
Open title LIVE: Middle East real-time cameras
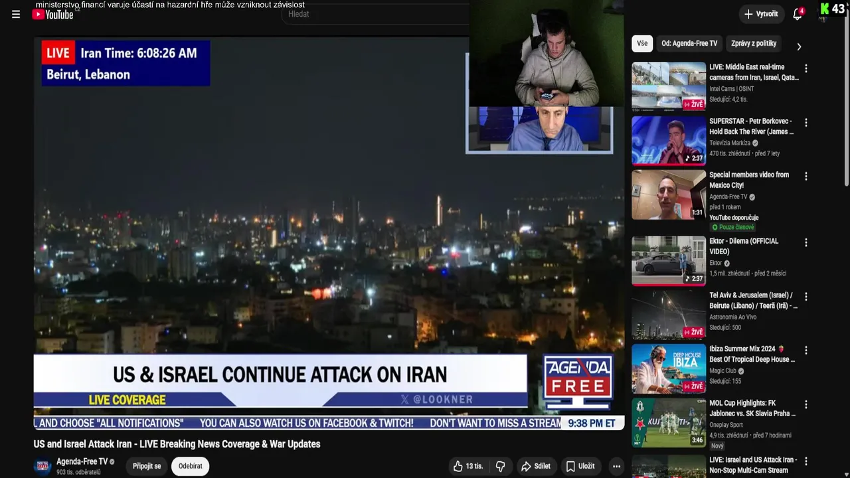(754, 72)
